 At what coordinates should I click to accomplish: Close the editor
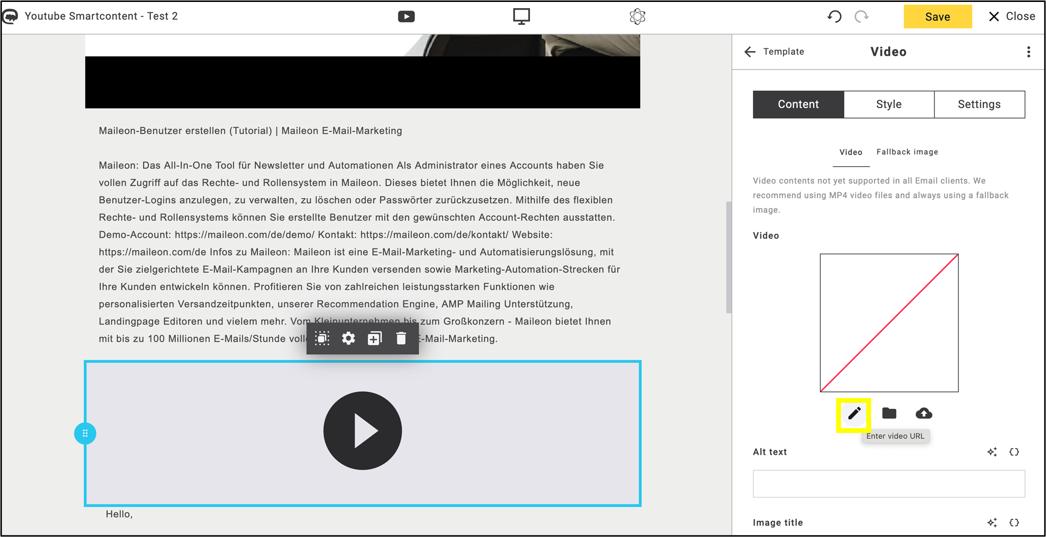pos(1012,17)
